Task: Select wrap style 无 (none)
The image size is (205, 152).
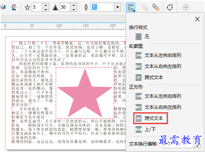Action: 142,37
